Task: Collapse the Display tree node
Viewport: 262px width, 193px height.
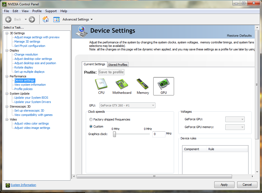Action: coord(7,50)
